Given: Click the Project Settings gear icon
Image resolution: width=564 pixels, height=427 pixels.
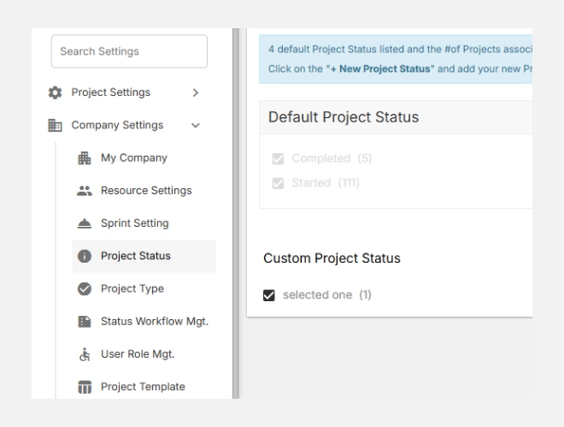Looking at the screenshot, I should [52, 92].
